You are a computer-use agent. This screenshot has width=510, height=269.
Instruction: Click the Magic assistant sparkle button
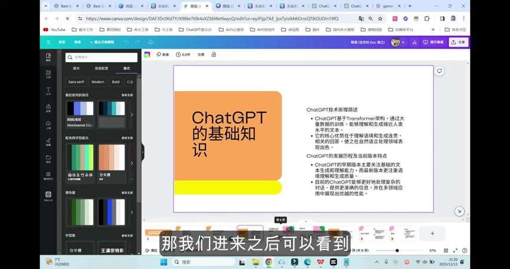point(459,212)
